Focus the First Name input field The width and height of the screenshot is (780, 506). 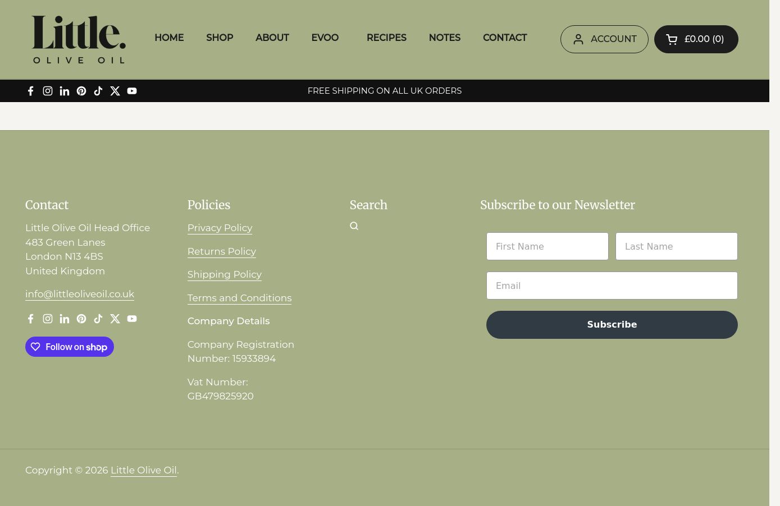[x=547, y=246]
